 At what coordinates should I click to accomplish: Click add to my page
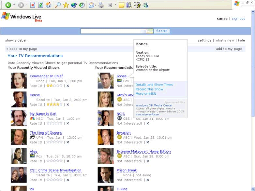[x=229, y=49]
